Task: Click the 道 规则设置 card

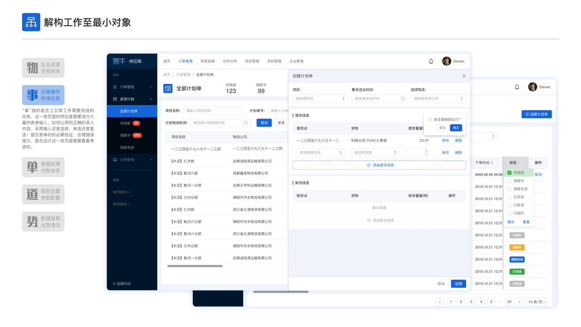Action: pyautogui.click(x=43, y=194)
